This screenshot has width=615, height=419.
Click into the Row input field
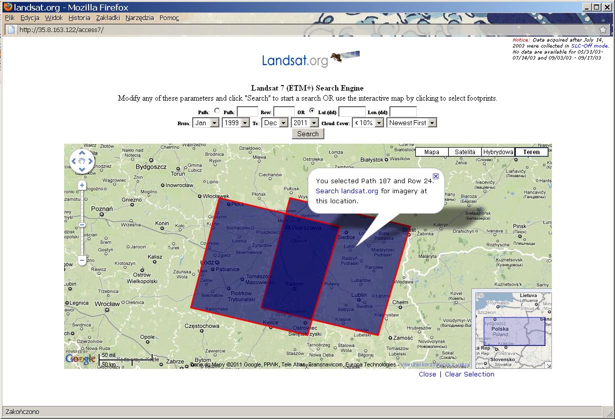tap(284, 112)
